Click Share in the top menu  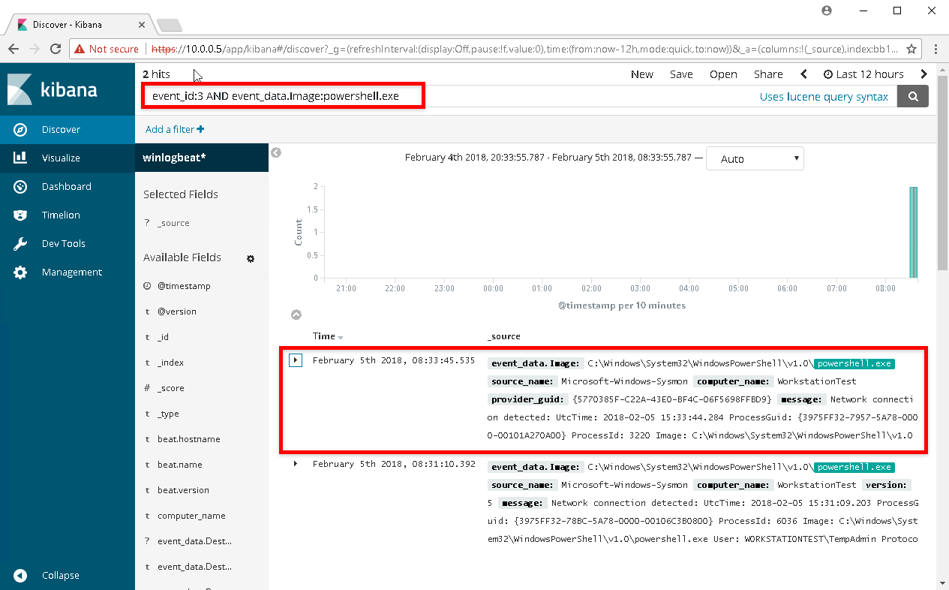(768, 74)
